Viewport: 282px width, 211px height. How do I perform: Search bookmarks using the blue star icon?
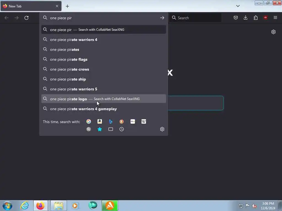click(100, 129)
